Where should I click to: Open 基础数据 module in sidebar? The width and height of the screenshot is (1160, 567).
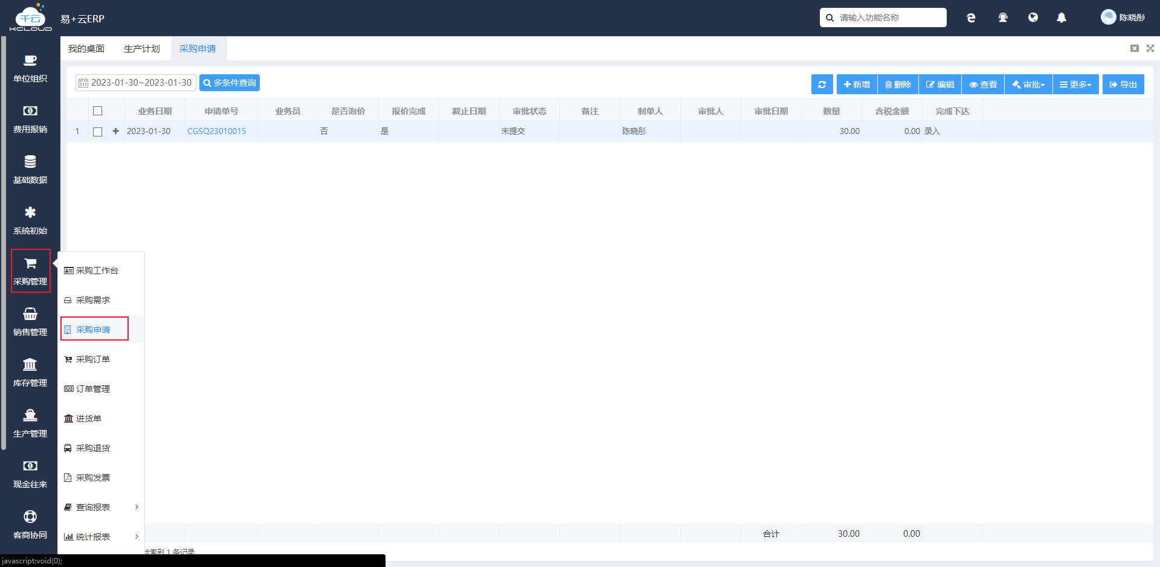click(30, 170)
